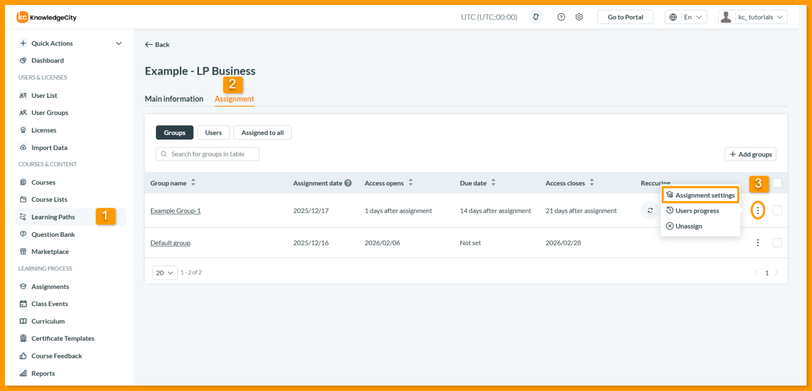Image resolution: width=812 pixels, height=391 pixels.
Task: Open the kc_tutorials account dropdown
Action: (x=753, y=17)
